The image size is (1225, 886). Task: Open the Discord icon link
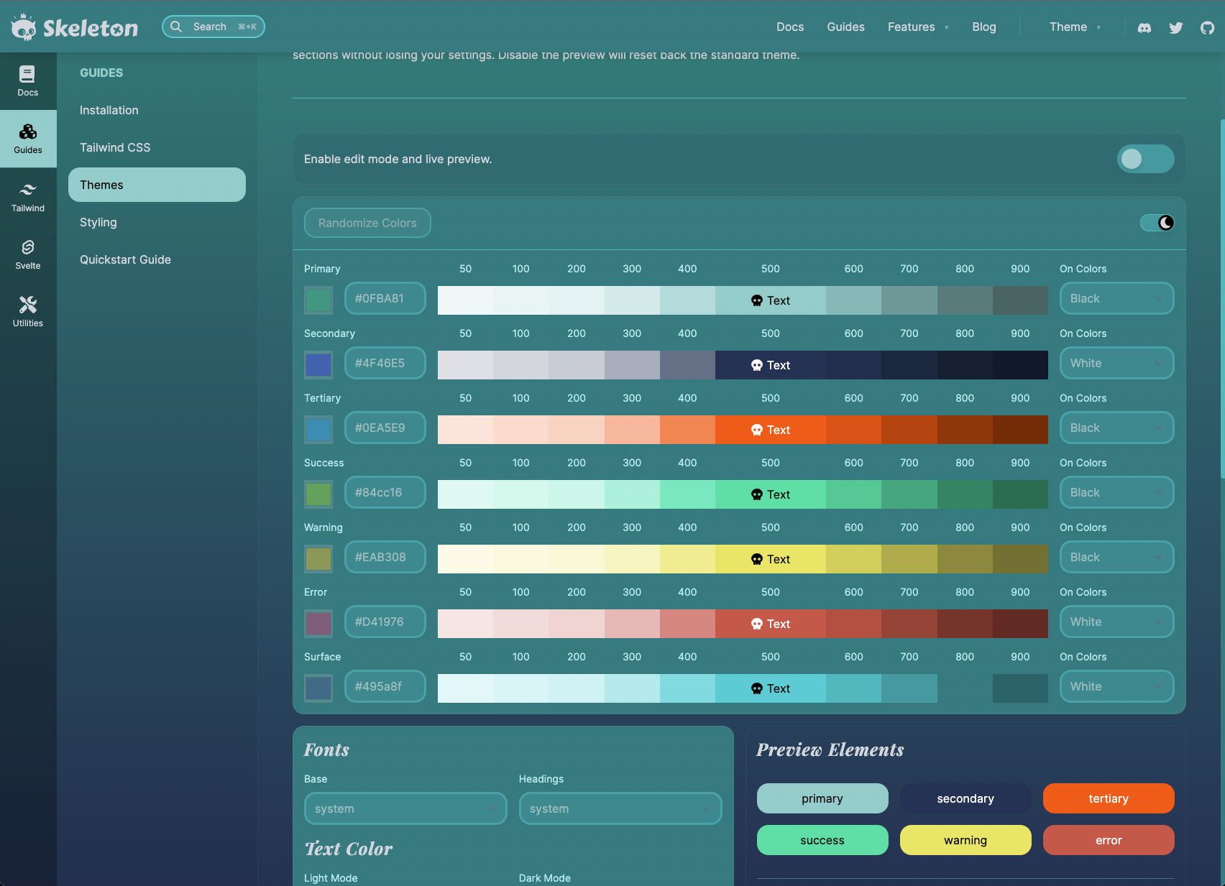[1144, 27]
